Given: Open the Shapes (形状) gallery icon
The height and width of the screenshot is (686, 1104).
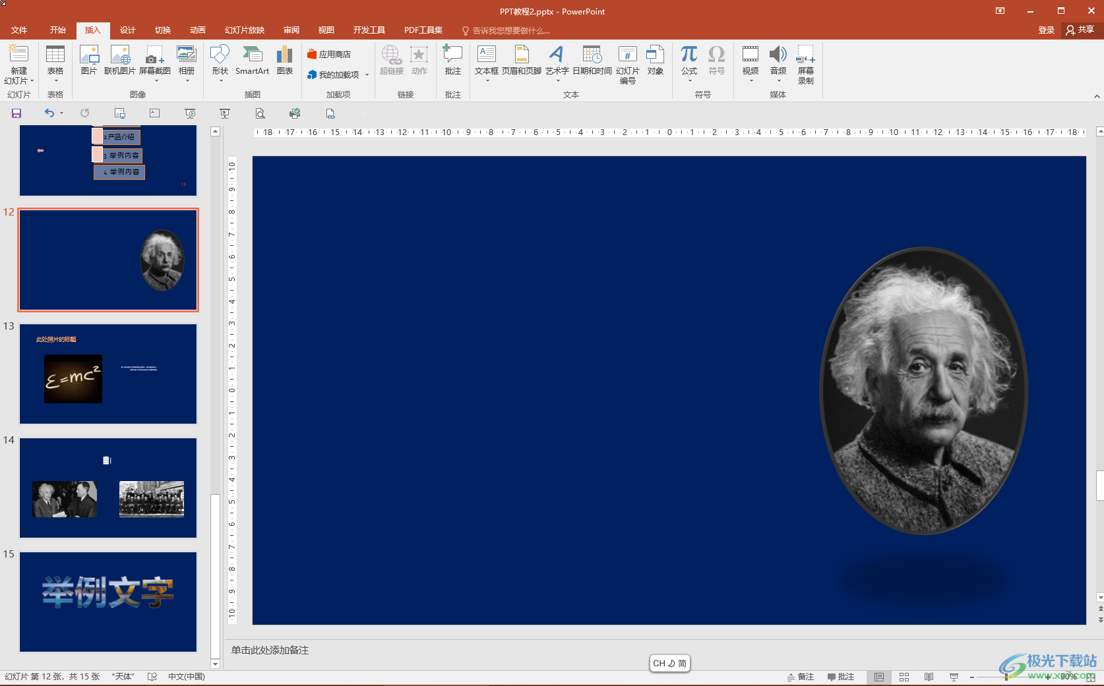Looking at the screenshot, I should click(220, 54).
